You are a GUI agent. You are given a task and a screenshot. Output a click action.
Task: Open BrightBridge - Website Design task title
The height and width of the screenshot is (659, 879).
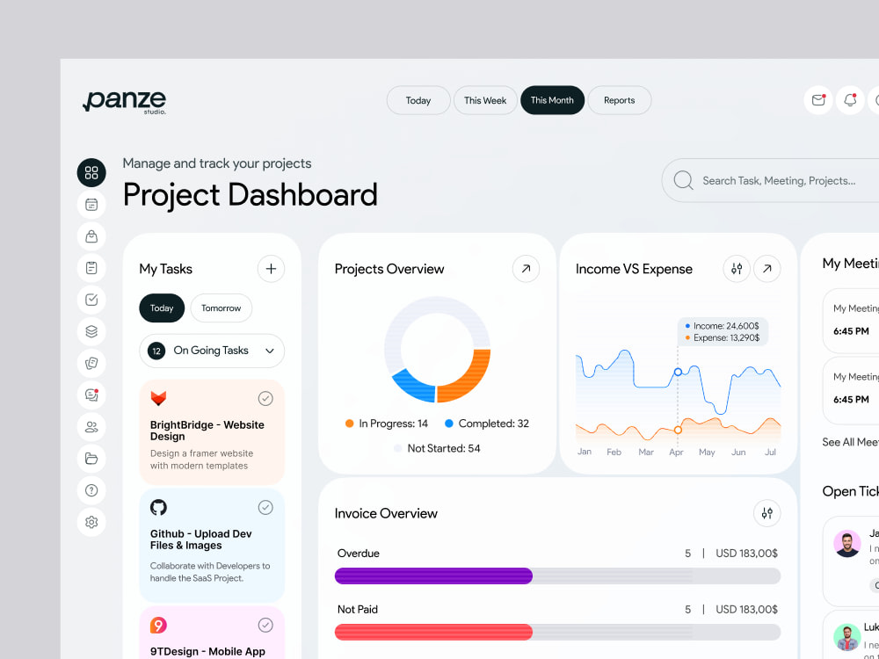[207, 431]
